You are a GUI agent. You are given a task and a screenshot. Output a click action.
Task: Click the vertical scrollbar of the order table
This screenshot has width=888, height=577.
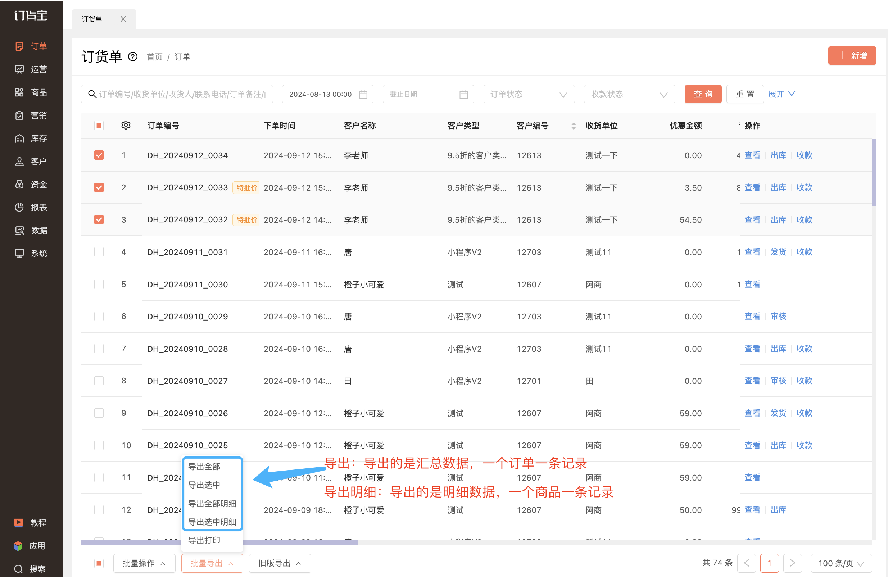point(874,172)
